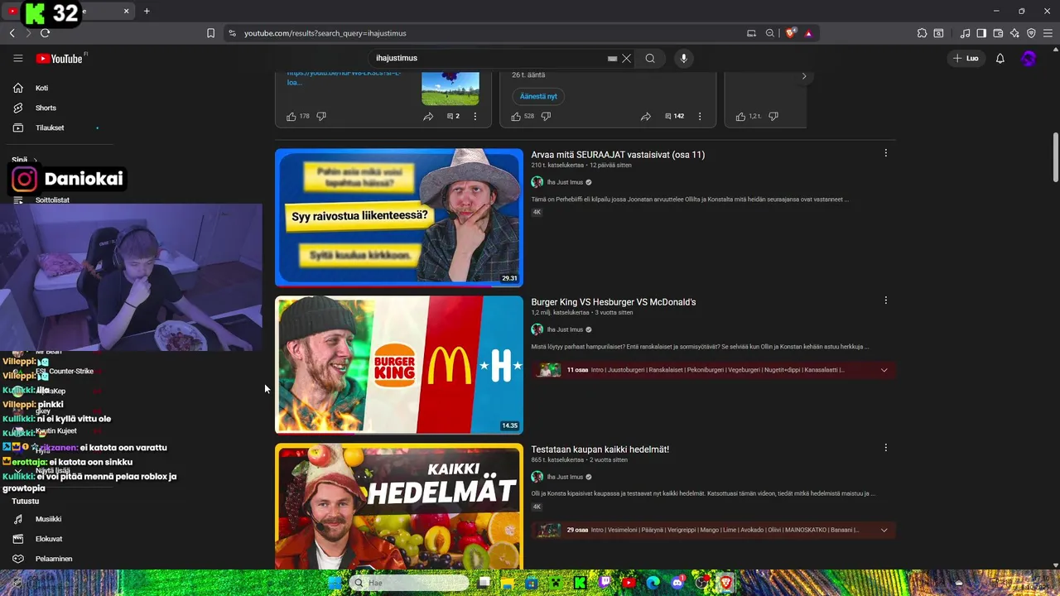The height and width of the screenshot is (596, 1060).
Task: Open more options for Arvaa mitä SEURAAJAT video
Action: pyautogui.click(x=885, y=153)
